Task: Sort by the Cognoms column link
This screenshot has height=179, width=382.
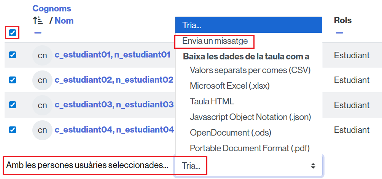Action: pos(52,8)
